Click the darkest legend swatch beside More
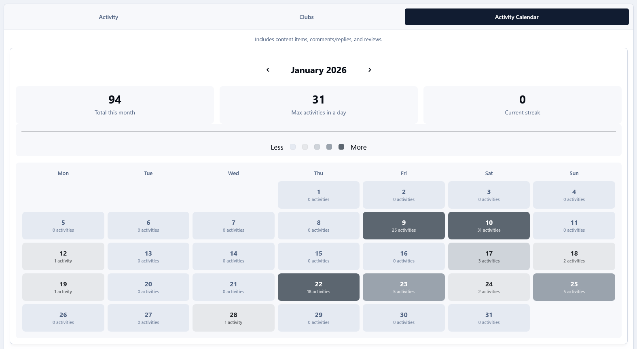This screenshot has width=637, height=349. coord(341,147)
